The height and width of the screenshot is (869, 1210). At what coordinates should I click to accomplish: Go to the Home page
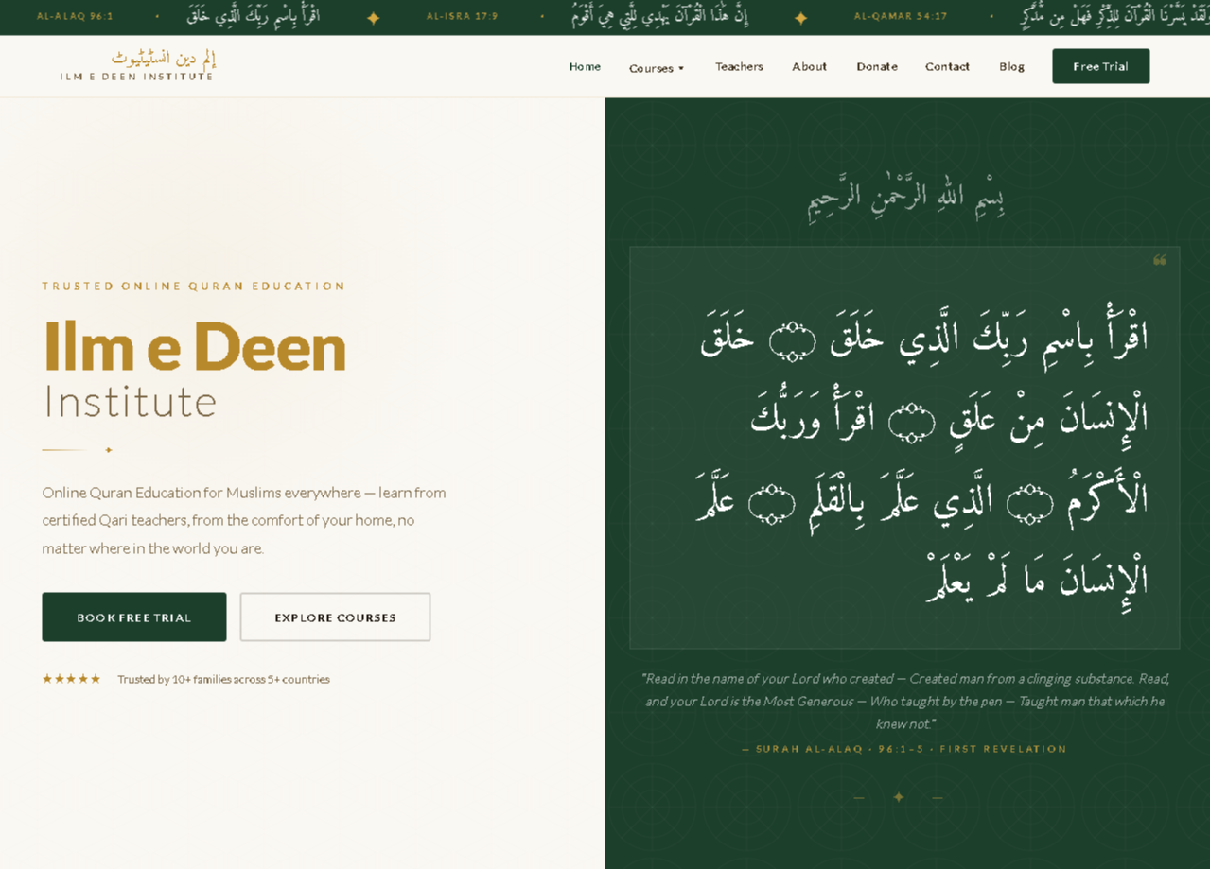[585, 66]
